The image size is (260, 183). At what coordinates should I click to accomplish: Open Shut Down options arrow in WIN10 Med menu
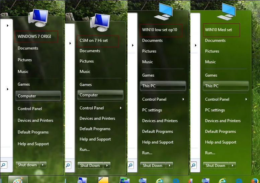[x=232, y=166]
